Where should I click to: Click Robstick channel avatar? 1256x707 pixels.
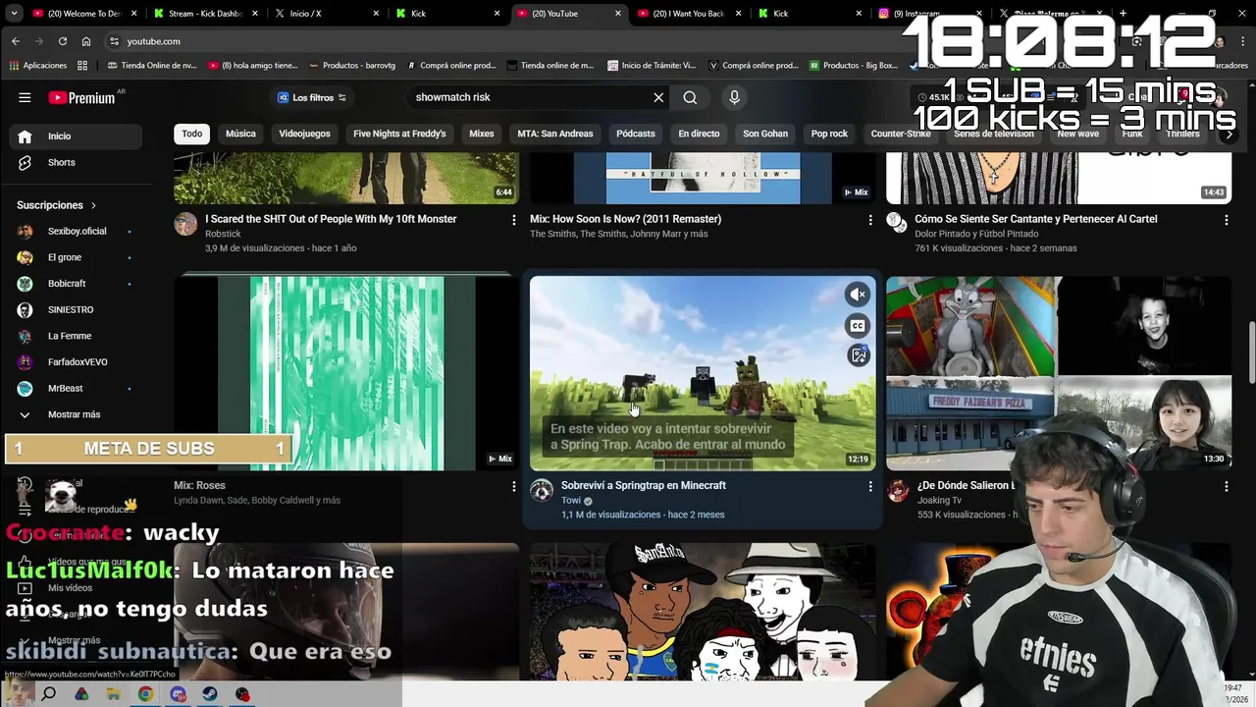coord(185,224)
